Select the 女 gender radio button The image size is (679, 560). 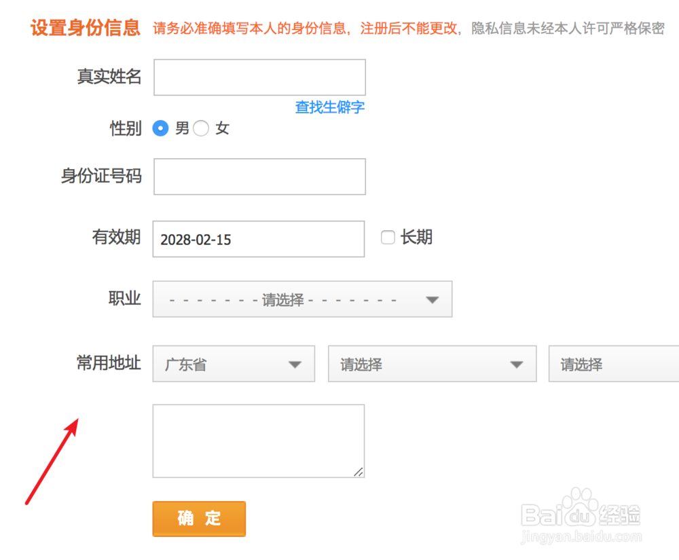coord(201,128)
